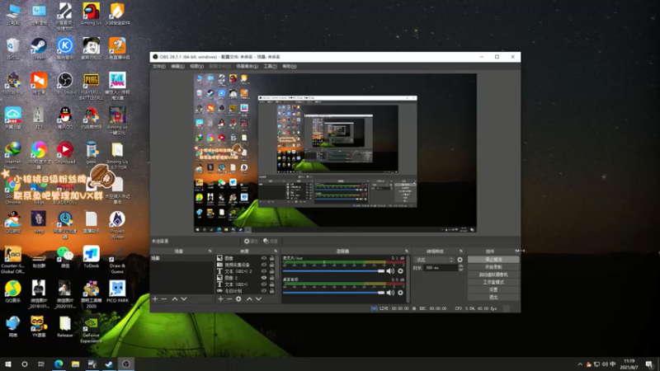Viewport: 660px width, 371px height.
Task: Open desktop audio settings gear
Action: point(400,293)
